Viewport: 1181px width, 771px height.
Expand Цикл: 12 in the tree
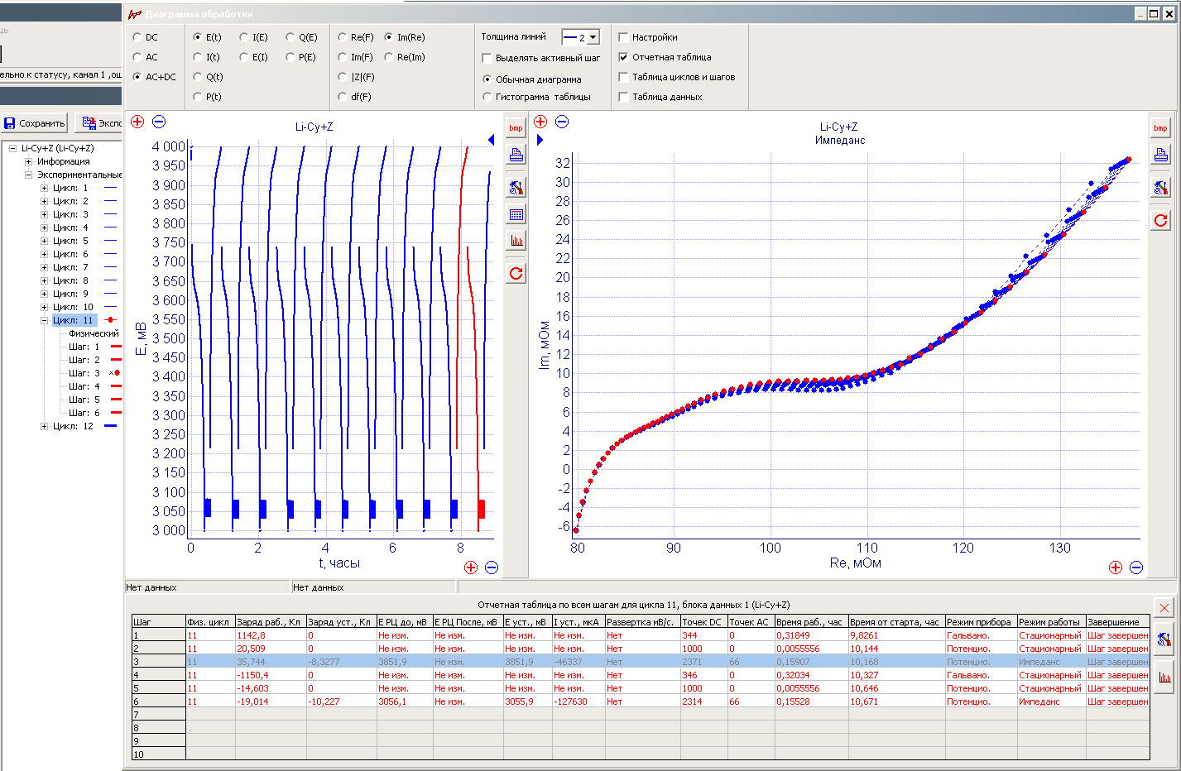click(x=44, y=426)
